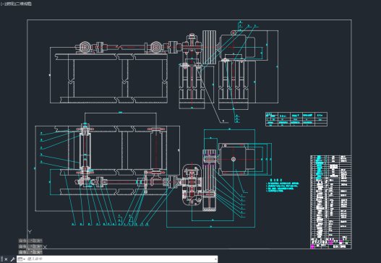Open the [-] viewport controls menu
Viewport: 381px width, 263px height.
pos(2,4)
